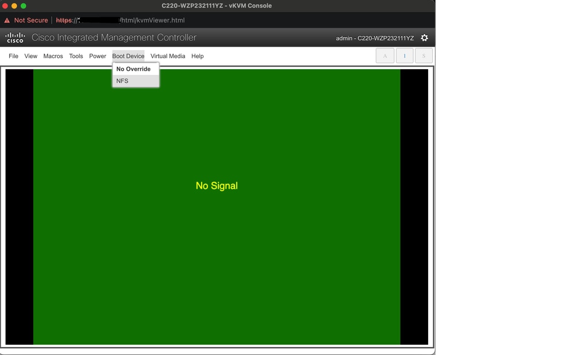574x355 pixels.
Task: Toggle the A keyboard indicator button
Action: click(385, 56)
